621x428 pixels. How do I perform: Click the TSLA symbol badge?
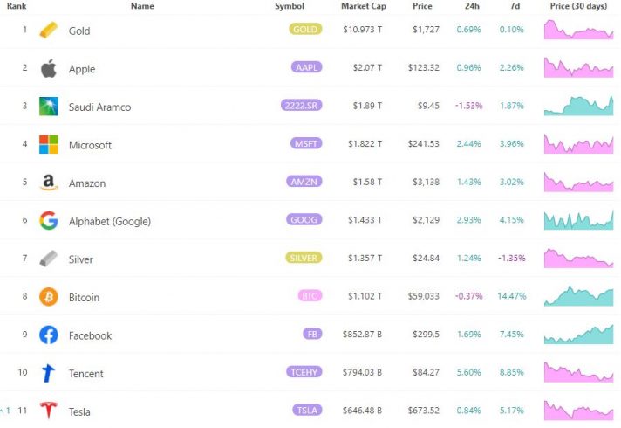point(307,411)
